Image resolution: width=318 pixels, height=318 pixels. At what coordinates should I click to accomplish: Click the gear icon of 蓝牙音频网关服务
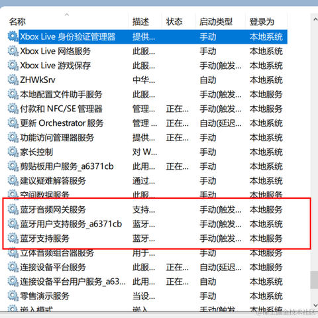[x=13, y=209]
